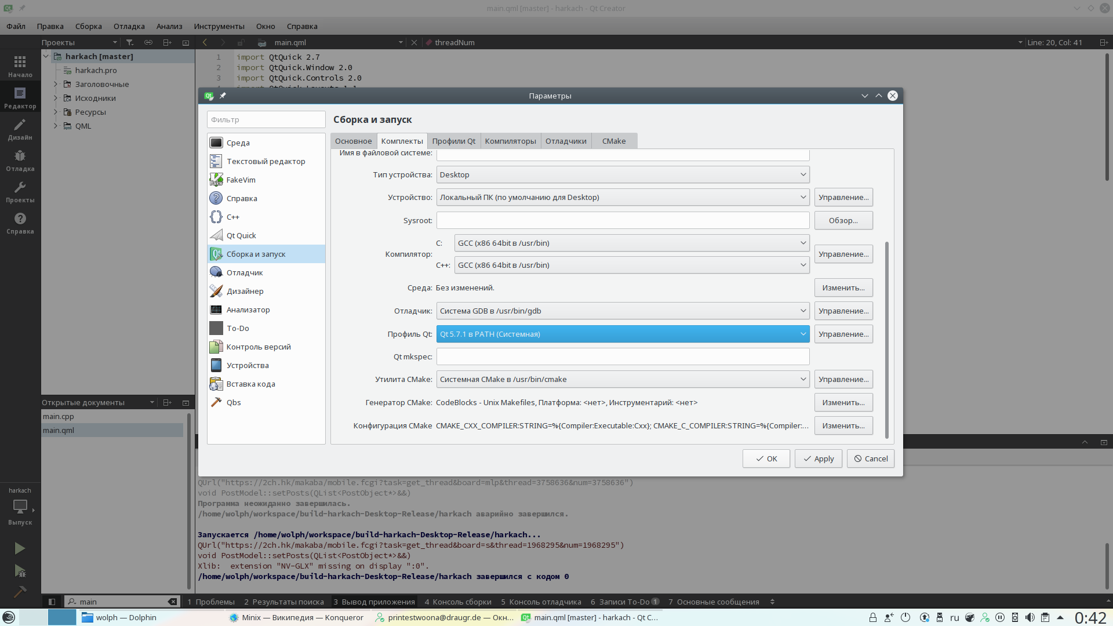Click OK button in Параметры dialog
This screenshot has width=1113, height=626.
[x=766, y=458]
